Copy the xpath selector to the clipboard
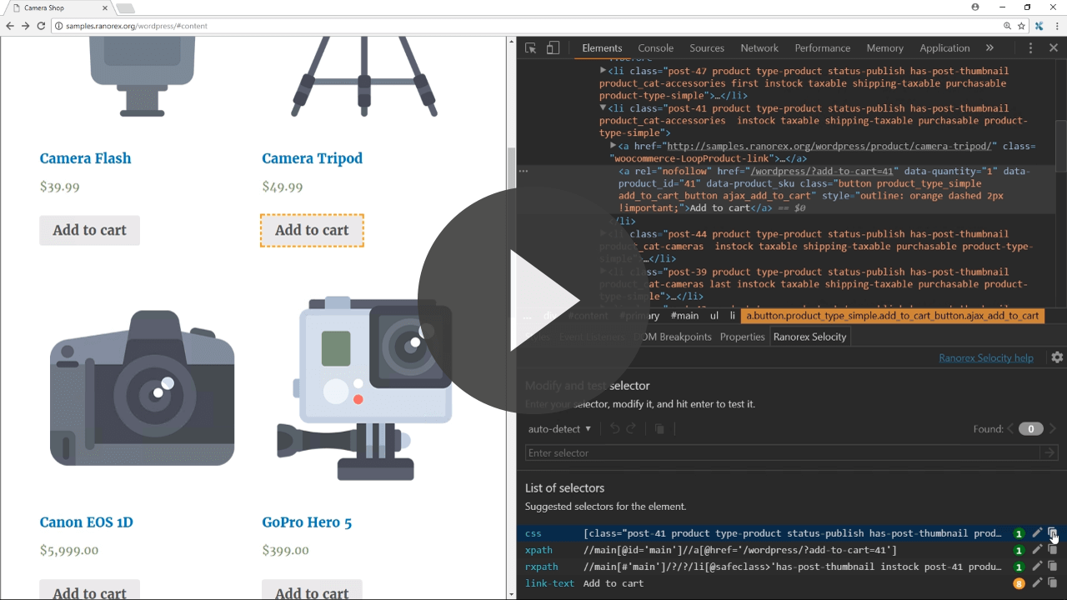The width and height of the screenshot is (1067, 600). pyautogui.click(x=1052, y=550)
